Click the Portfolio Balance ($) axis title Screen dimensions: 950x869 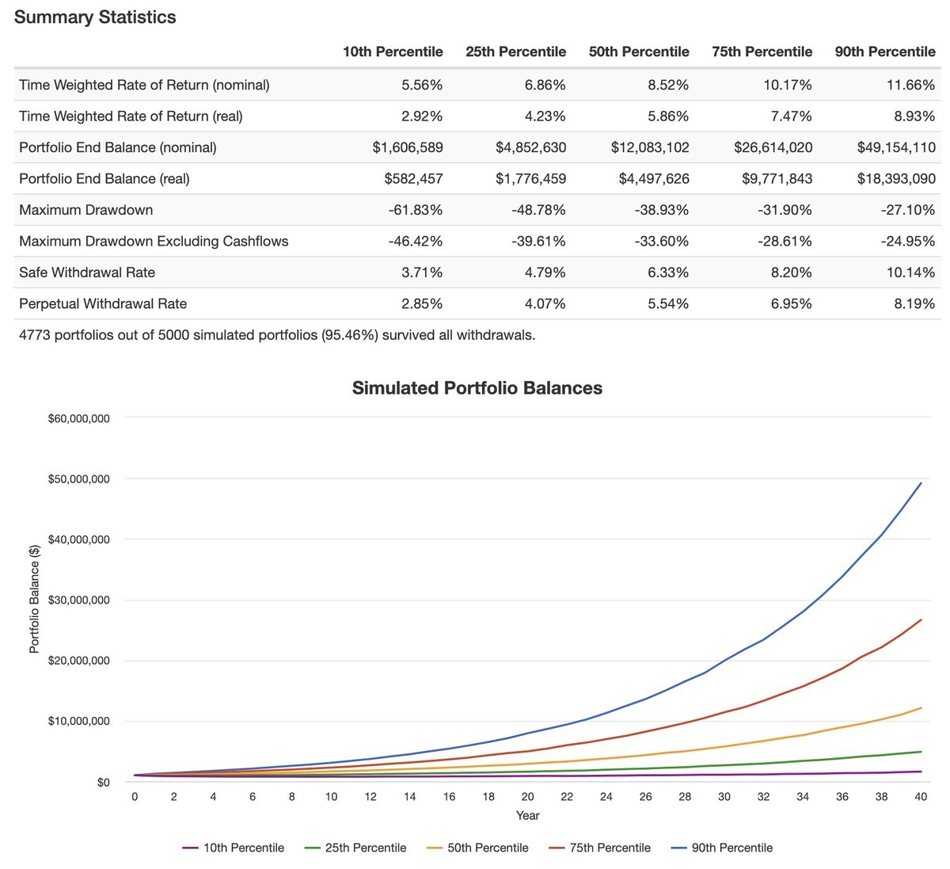point(34,600)
